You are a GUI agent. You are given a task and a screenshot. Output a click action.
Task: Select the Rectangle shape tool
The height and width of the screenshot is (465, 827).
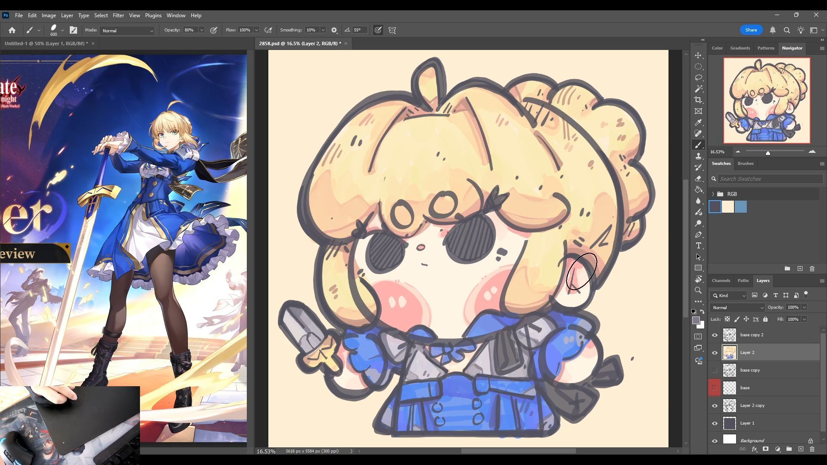[x=698, y=268]
